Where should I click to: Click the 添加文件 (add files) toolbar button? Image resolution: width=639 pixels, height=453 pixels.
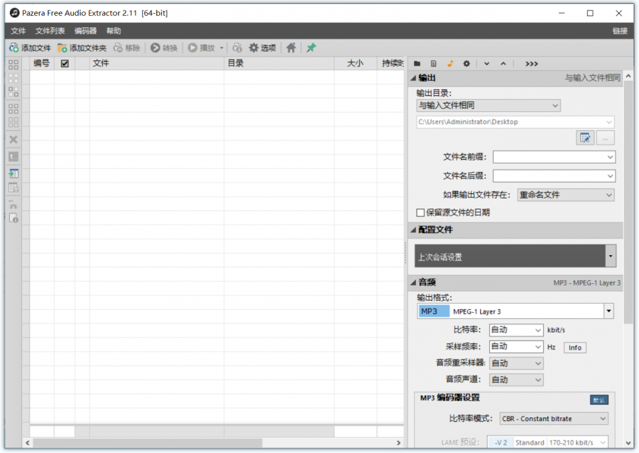pos(30,48)
